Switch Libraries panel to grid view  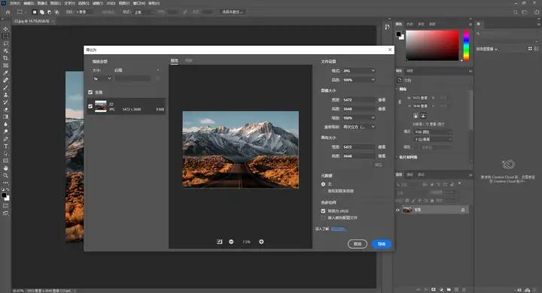click(x=530, y=49)
